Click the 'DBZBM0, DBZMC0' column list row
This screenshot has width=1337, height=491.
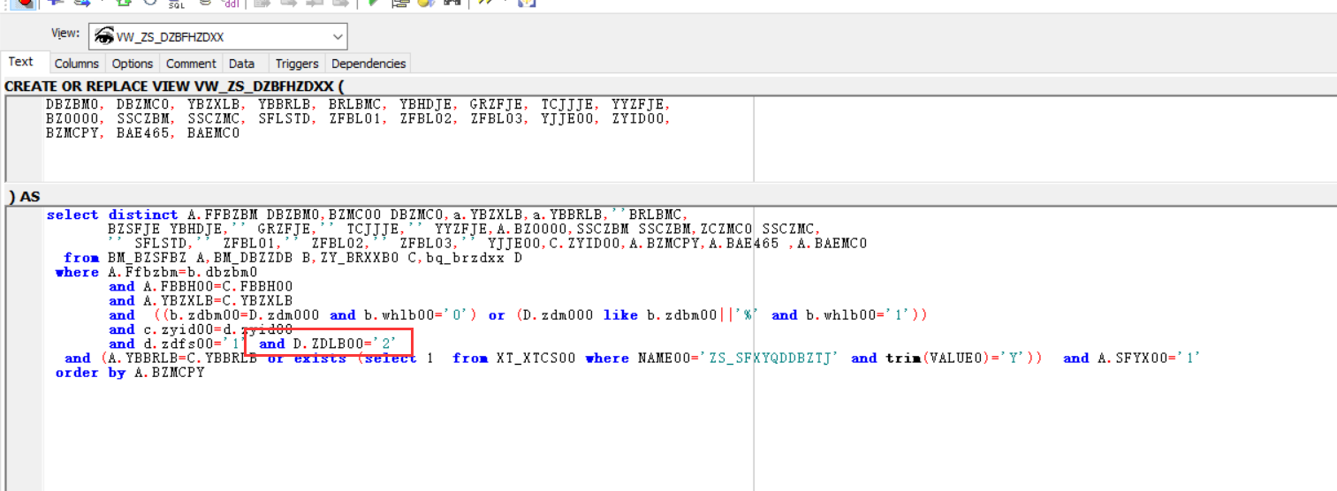360,105
